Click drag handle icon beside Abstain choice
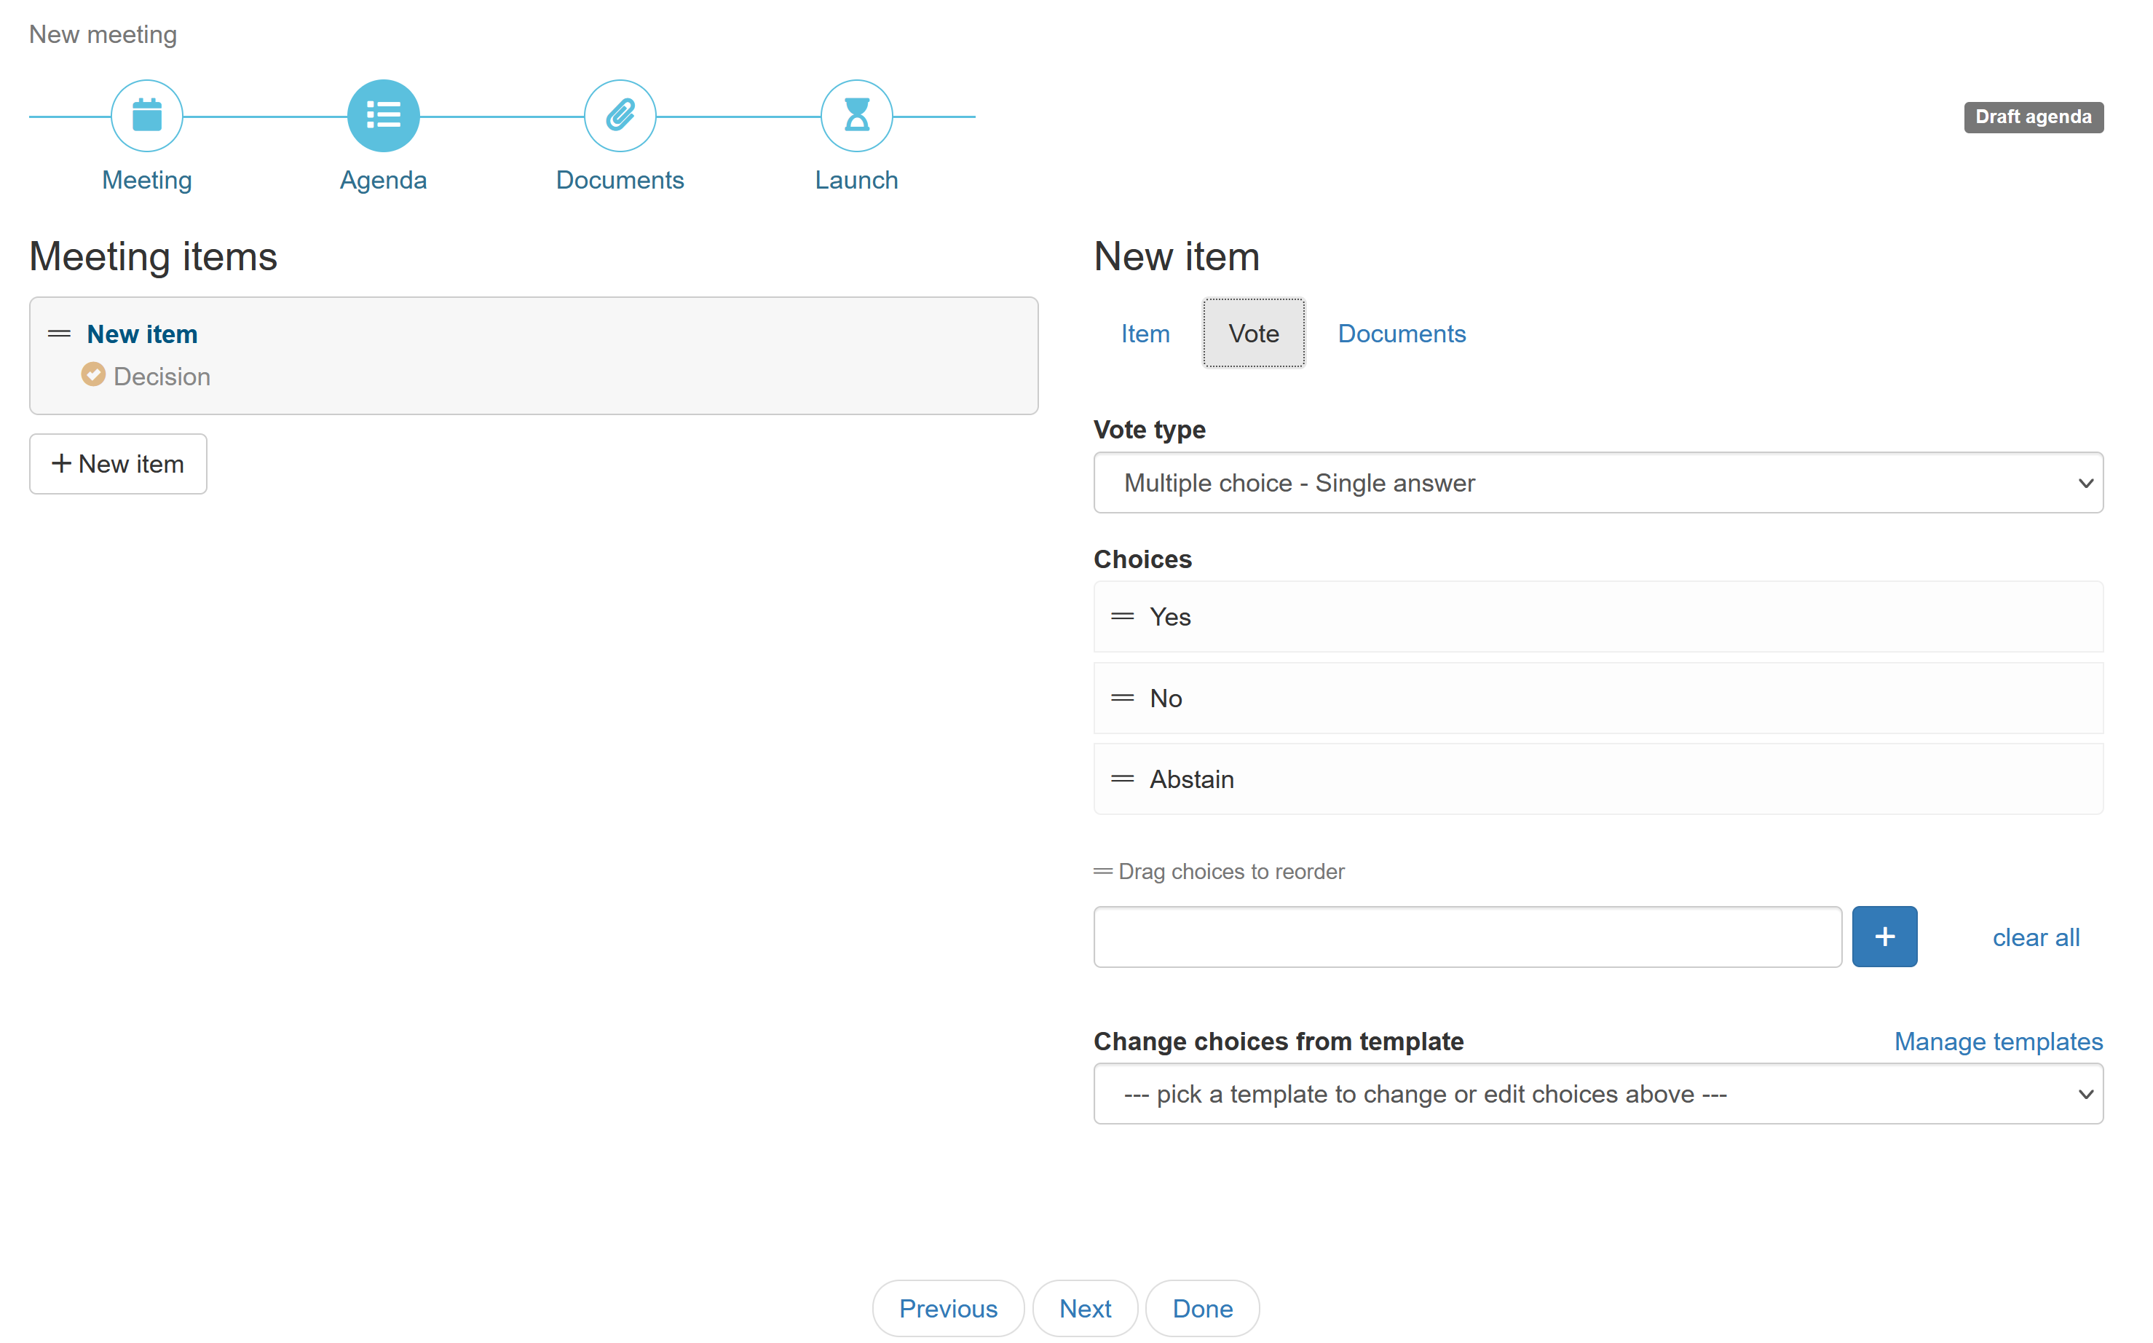The width and height of the screenshot is (2153, 1343). click(1122, 779)
